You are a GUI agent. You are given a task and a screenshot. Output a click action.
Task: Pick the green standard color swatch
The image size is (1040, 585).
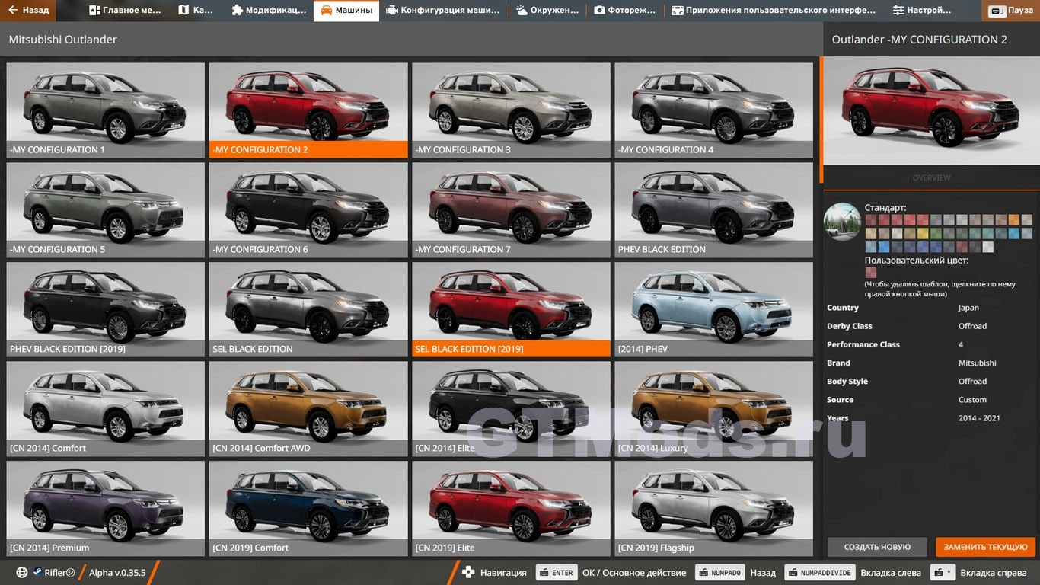coord(936,233)
